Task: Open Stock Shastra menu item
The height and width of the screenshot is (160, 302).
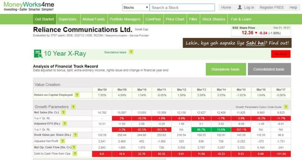Action: (214, 19)
